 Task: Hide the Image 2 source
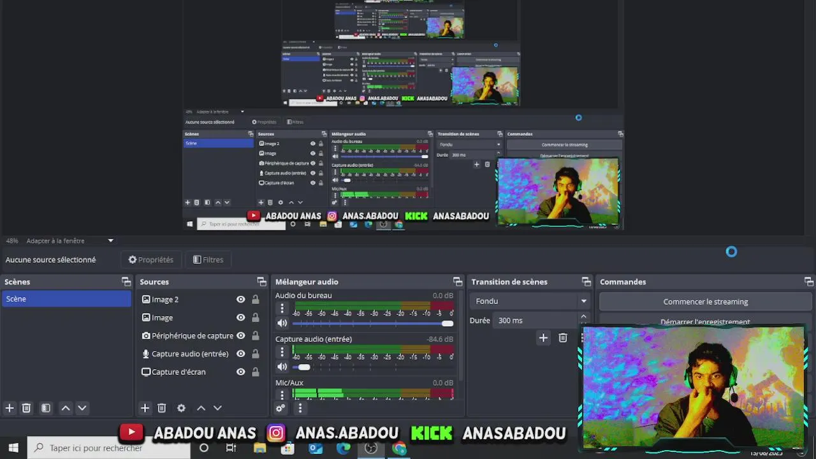coord(240,300)
